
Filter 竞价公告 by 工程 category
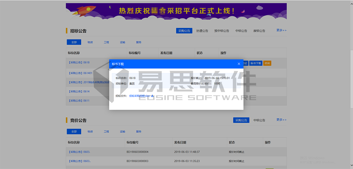(106, 131)
